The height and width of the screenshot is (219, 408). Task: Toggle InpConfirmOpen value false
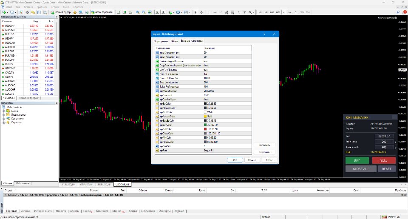coord(206,100)
